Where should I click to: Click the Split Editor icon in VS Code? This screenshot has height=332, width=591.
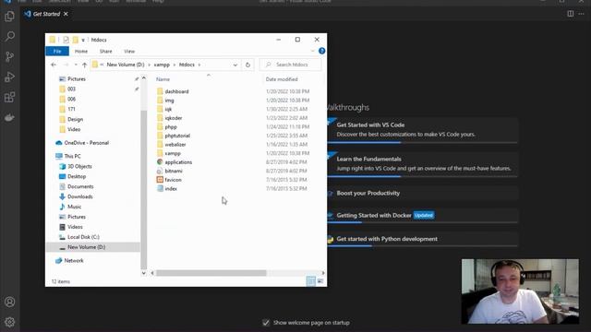571,14
